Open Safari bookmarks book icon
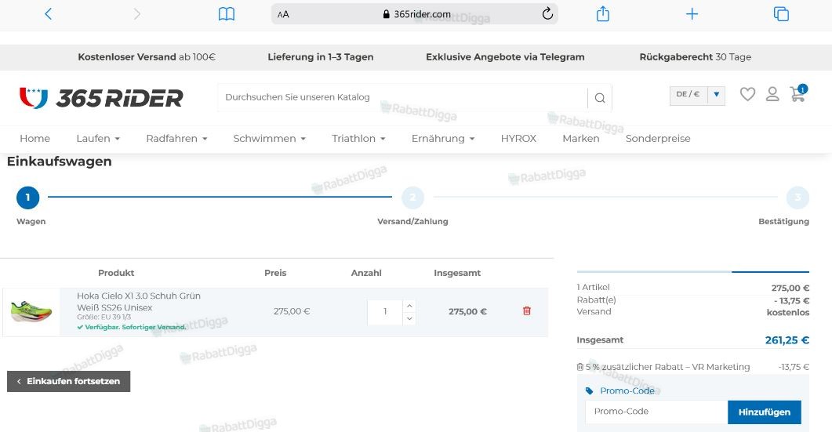The width and height of the screenshot is (832, 432). [227, 14]
